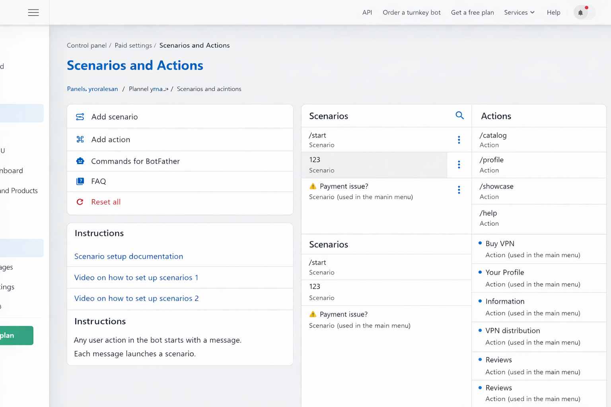Go to Control panel breadcrumb
The image size is (611, 407).
[87, 45]
